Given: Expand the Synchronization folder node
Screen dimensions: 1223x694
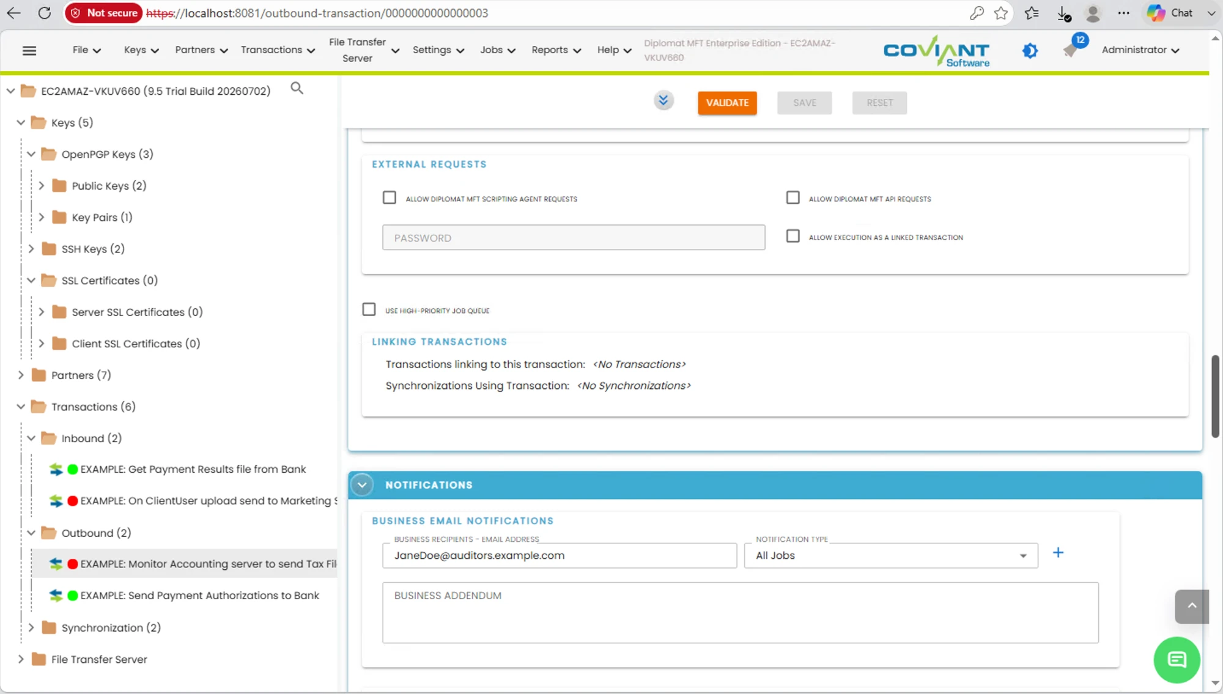Looking at the screenshot, I should (x=31, y=627).
